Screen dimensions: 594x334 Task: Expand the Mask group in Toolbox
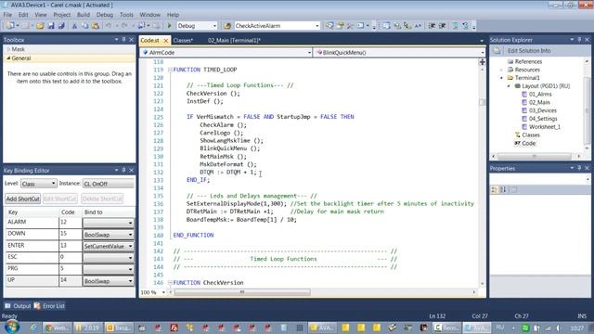click(8, 49)
